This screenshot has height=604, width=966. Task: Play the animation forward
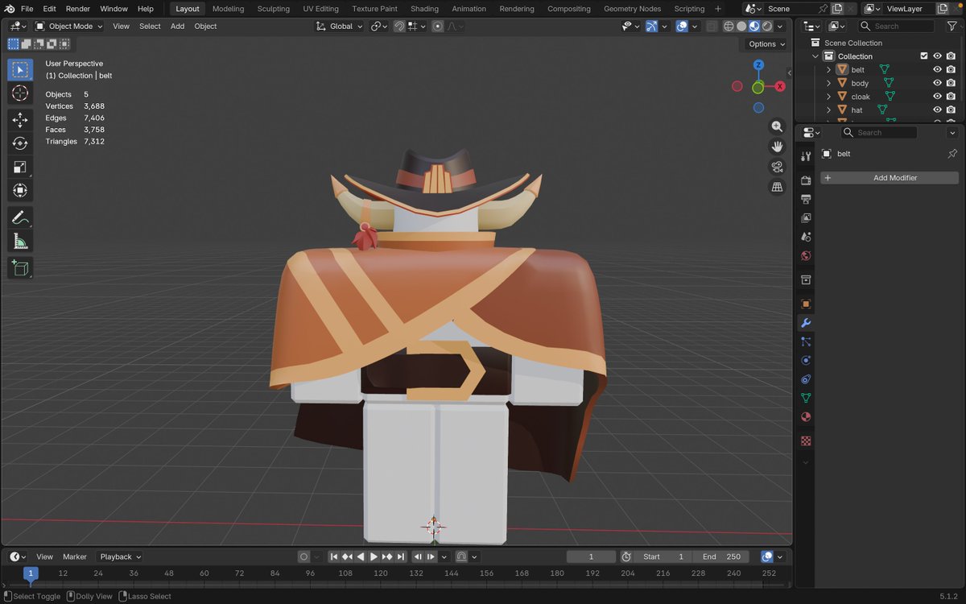click(374, 556)
